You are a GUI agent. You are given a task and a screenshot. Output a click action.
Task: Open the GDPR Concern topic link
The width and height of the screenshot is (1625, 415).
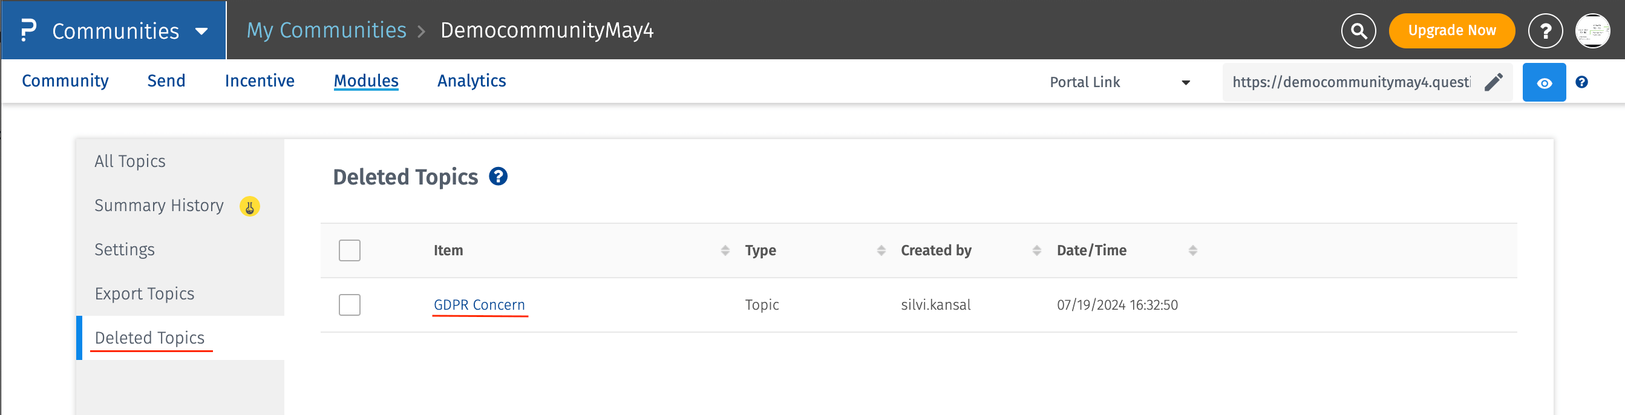479,305
